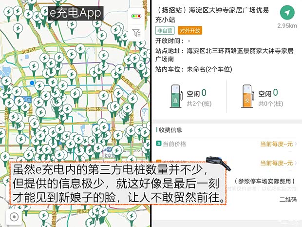Tap the Beijing railway station map icon
This screenshot has width=302, height=227.
tap(109, 149)
